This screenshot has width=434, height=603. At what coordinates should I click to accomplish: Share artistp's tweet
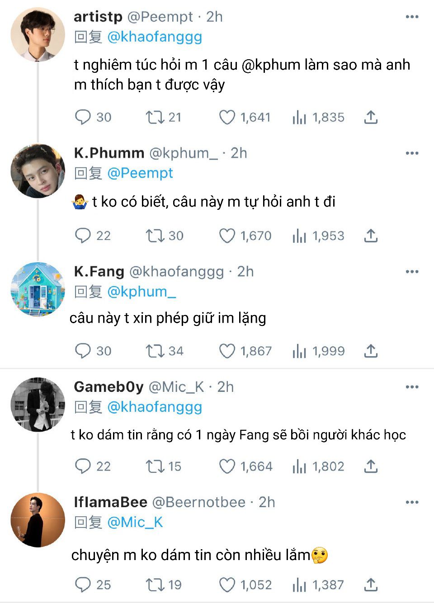click(x=371, y=118)
